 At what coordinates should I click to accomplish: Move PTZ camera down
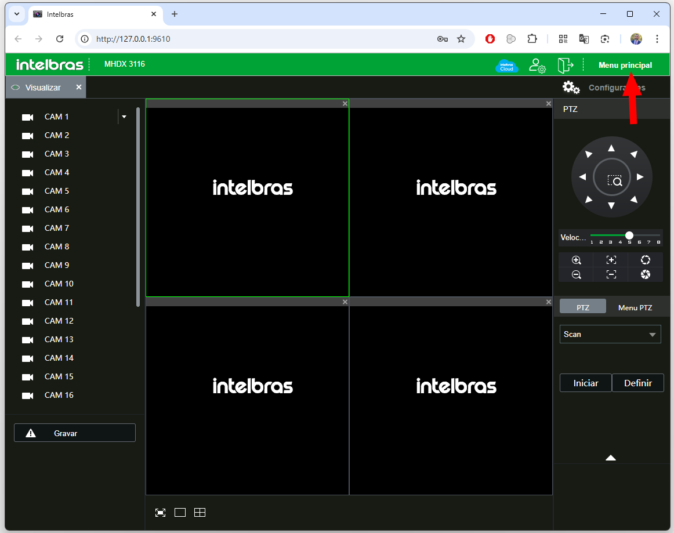pyautogui.click(x=611, y=205)
